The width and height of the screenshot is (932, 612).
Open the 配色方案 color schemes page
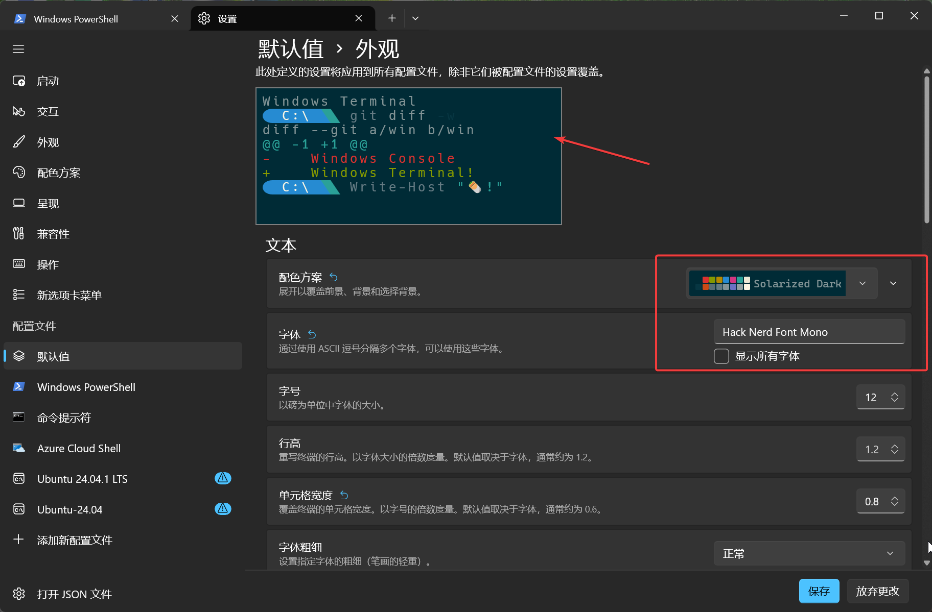58,173
